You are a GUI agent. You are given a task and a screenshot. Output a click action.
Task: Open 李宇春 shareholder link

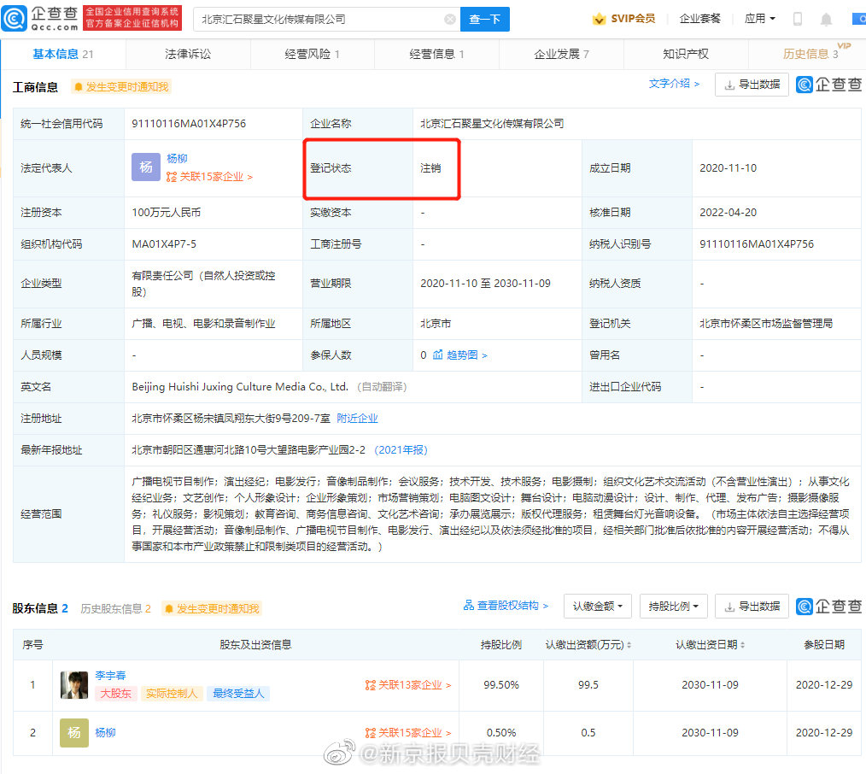click(x=110, y=675)
